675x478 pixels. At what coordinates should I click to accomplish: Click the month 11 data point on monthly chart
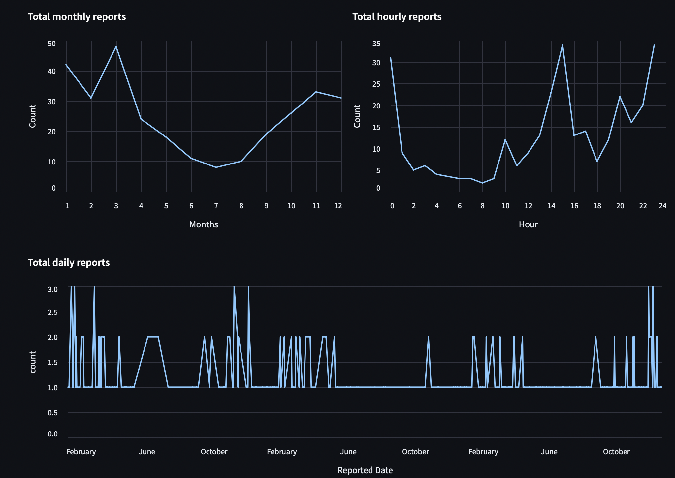(x=316, y=92)
